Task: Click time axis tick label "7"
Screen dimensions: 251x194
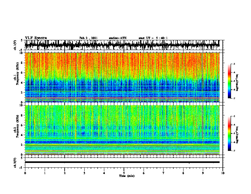Action: [164, 173]
